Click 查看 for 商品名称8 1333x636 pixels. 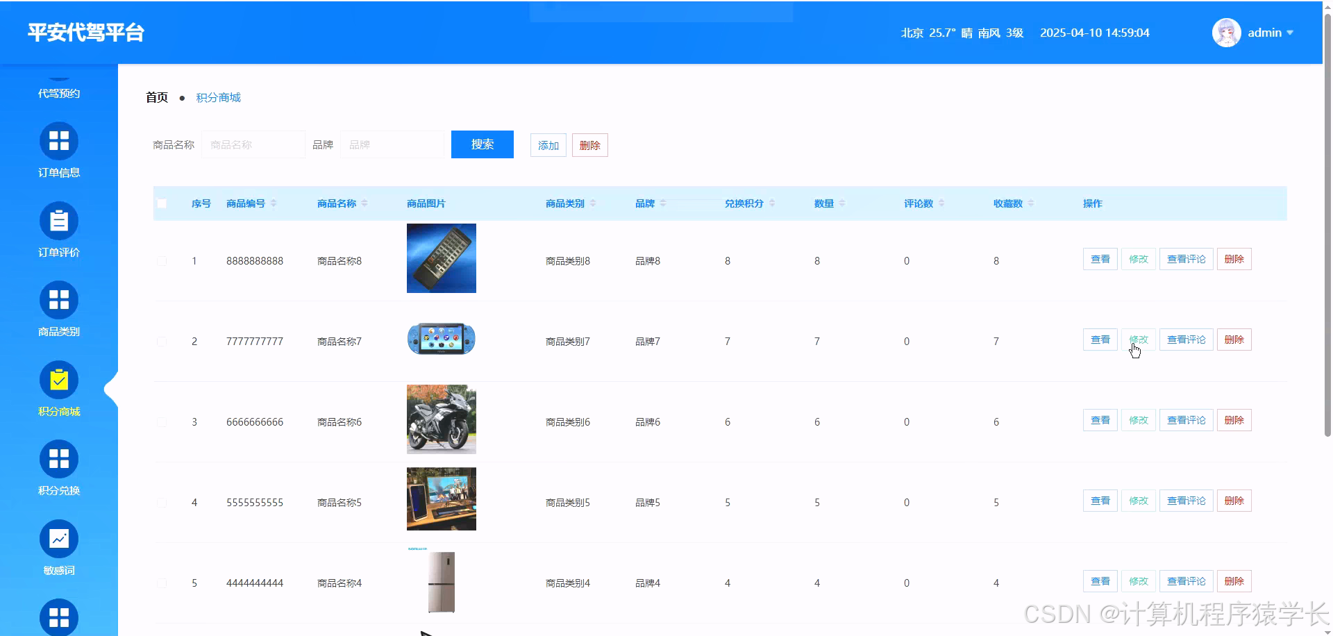coord(1100,259)
